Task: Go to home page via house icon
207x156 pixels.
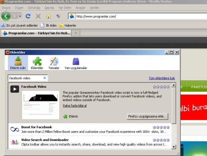Action: tap(48, 16)
